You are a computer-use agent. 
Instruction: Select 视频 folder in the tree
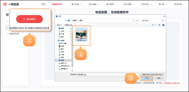(x=61, y=46)
